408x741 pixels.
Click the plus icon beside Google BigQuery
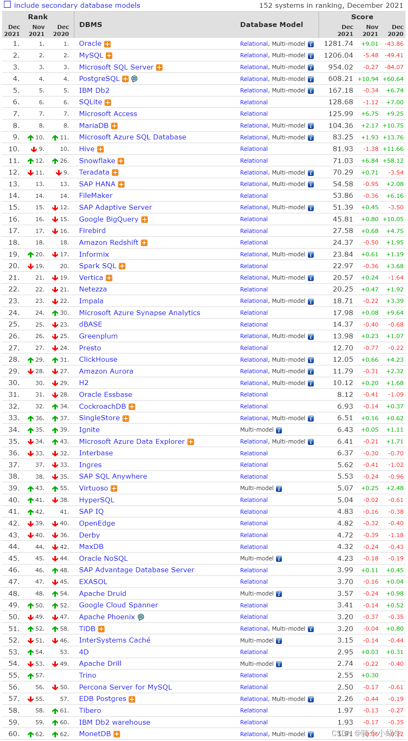pyautogui.click(x=145, y=219)
